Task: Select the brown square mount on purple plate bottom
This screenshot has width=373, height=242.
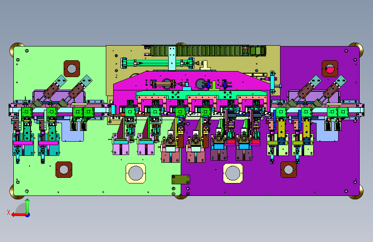Action: pos(289,170)
